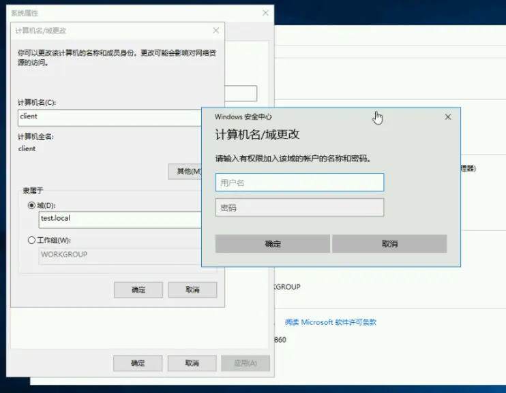
Task: Open the 阅读 Microsoft 软件许可条款 link
Action: (x=331, y=322)
